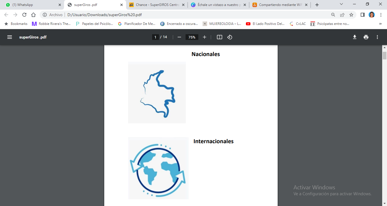Switch to Compartiendo mediante WiFi tab
This screenshot has height=206, width=387.
(x=280, y=5)
